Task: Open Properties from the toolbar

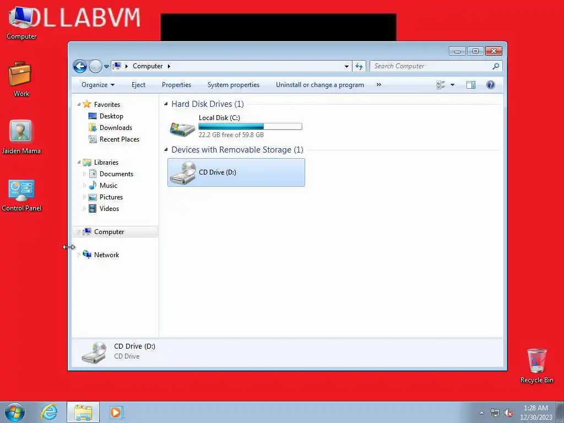Action: (176, 85)
